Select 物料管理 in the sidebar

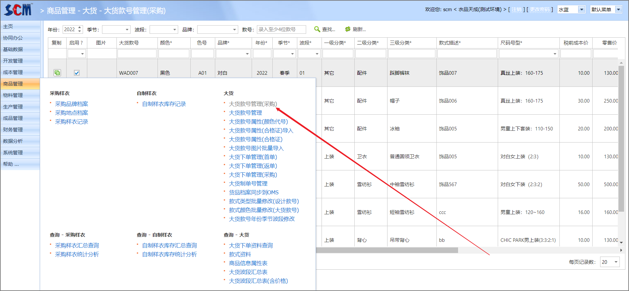(x=13, y=95)
